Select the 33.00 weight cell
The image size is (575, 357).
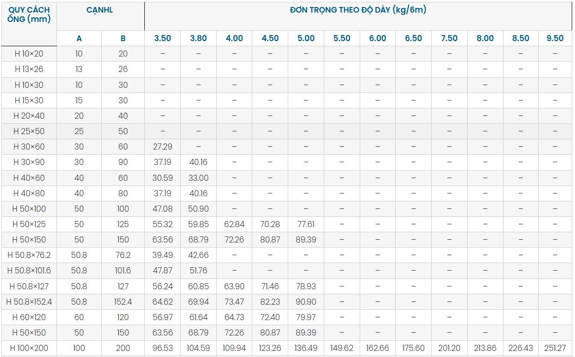point(199,178)
